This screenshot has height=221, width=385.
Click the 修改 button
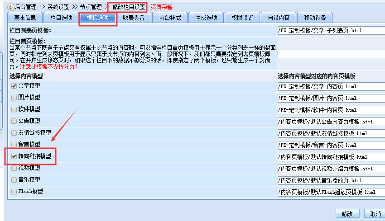point(347,214)
